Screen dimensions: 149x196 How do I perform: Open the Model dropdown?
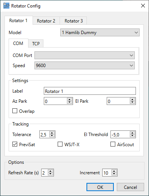click(x=100, y=33)
